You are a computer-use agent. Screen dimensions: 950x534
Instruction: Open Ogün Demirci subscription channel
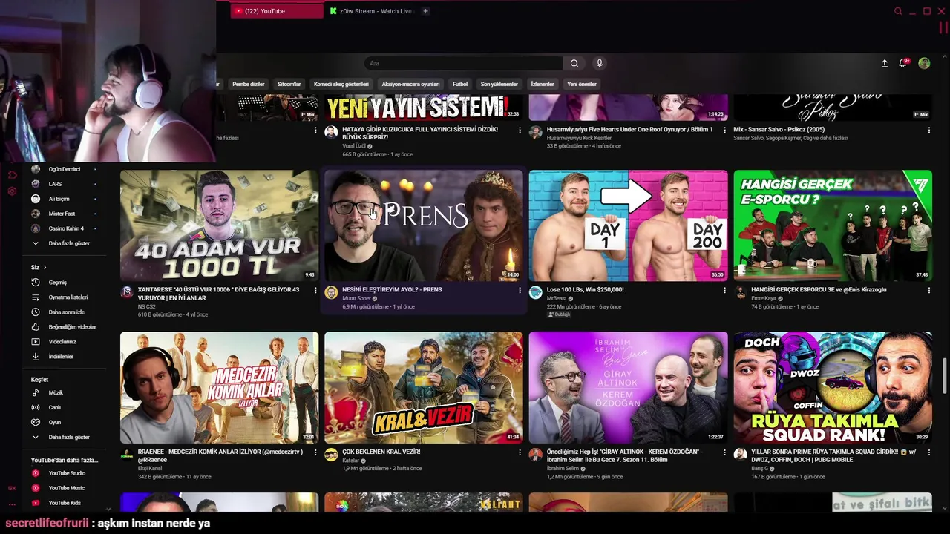point(64,169)
